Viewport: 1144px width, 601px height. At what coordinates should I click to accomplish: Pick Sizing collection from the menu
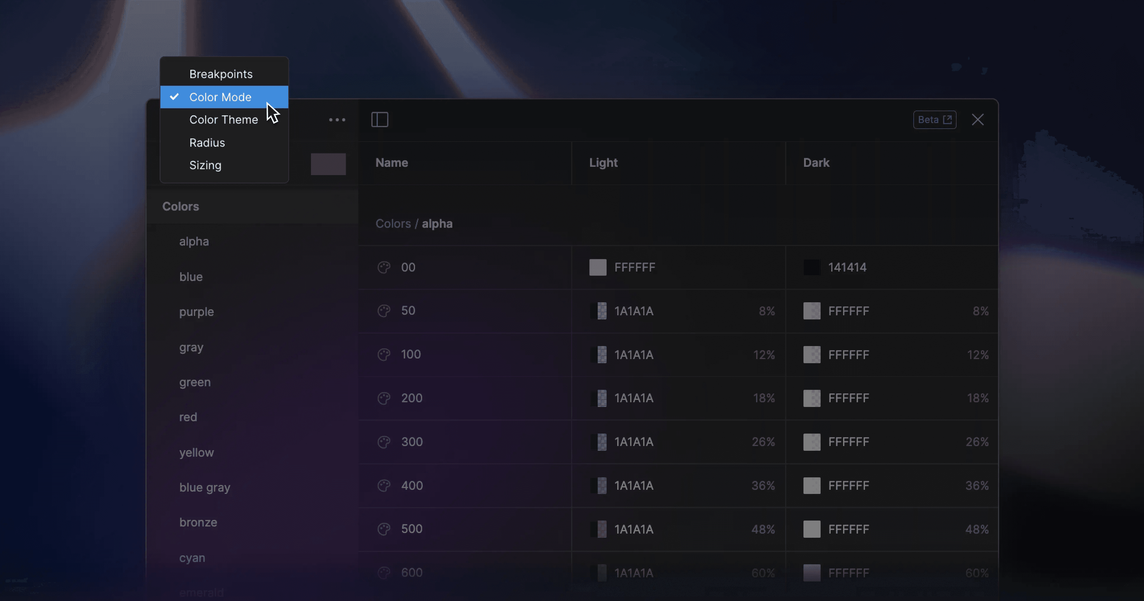coord(205,165)
